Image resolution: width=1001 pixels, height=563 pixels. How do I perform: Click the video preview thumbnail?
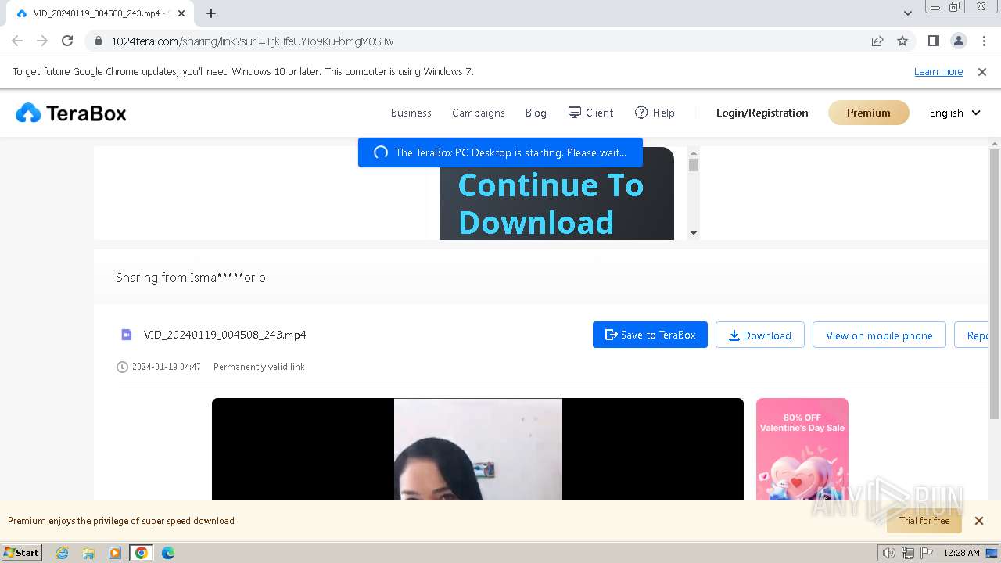[x=478, y=450]
